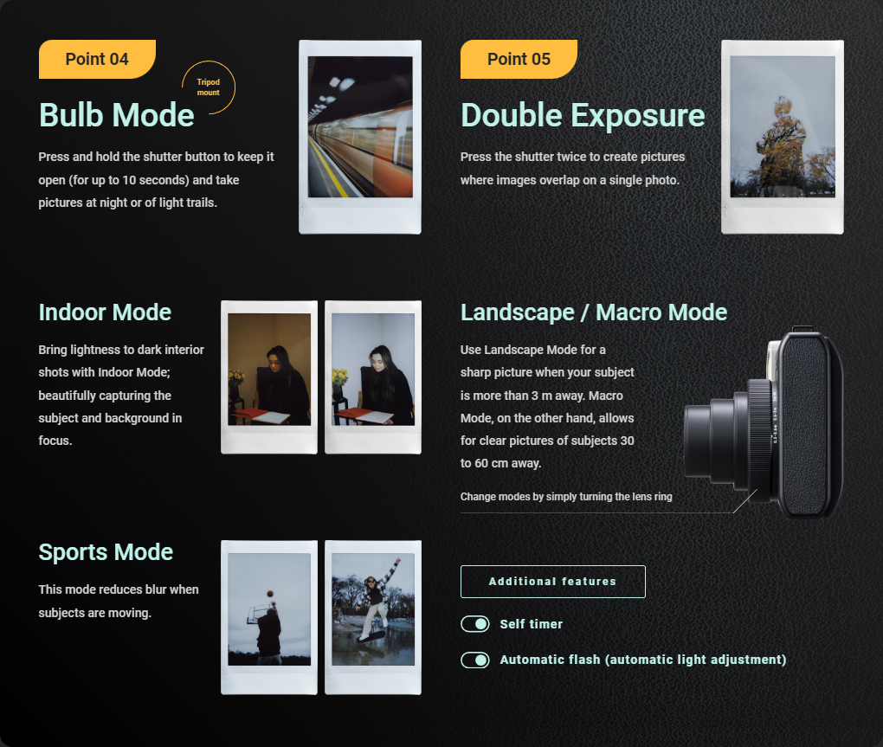Click the Bulb Mode heading
The image size is (883, 747).
pos(117,115)
